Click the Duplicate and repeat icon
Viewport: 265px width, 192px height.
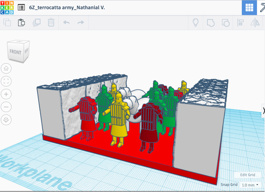[x=36, y=23]
